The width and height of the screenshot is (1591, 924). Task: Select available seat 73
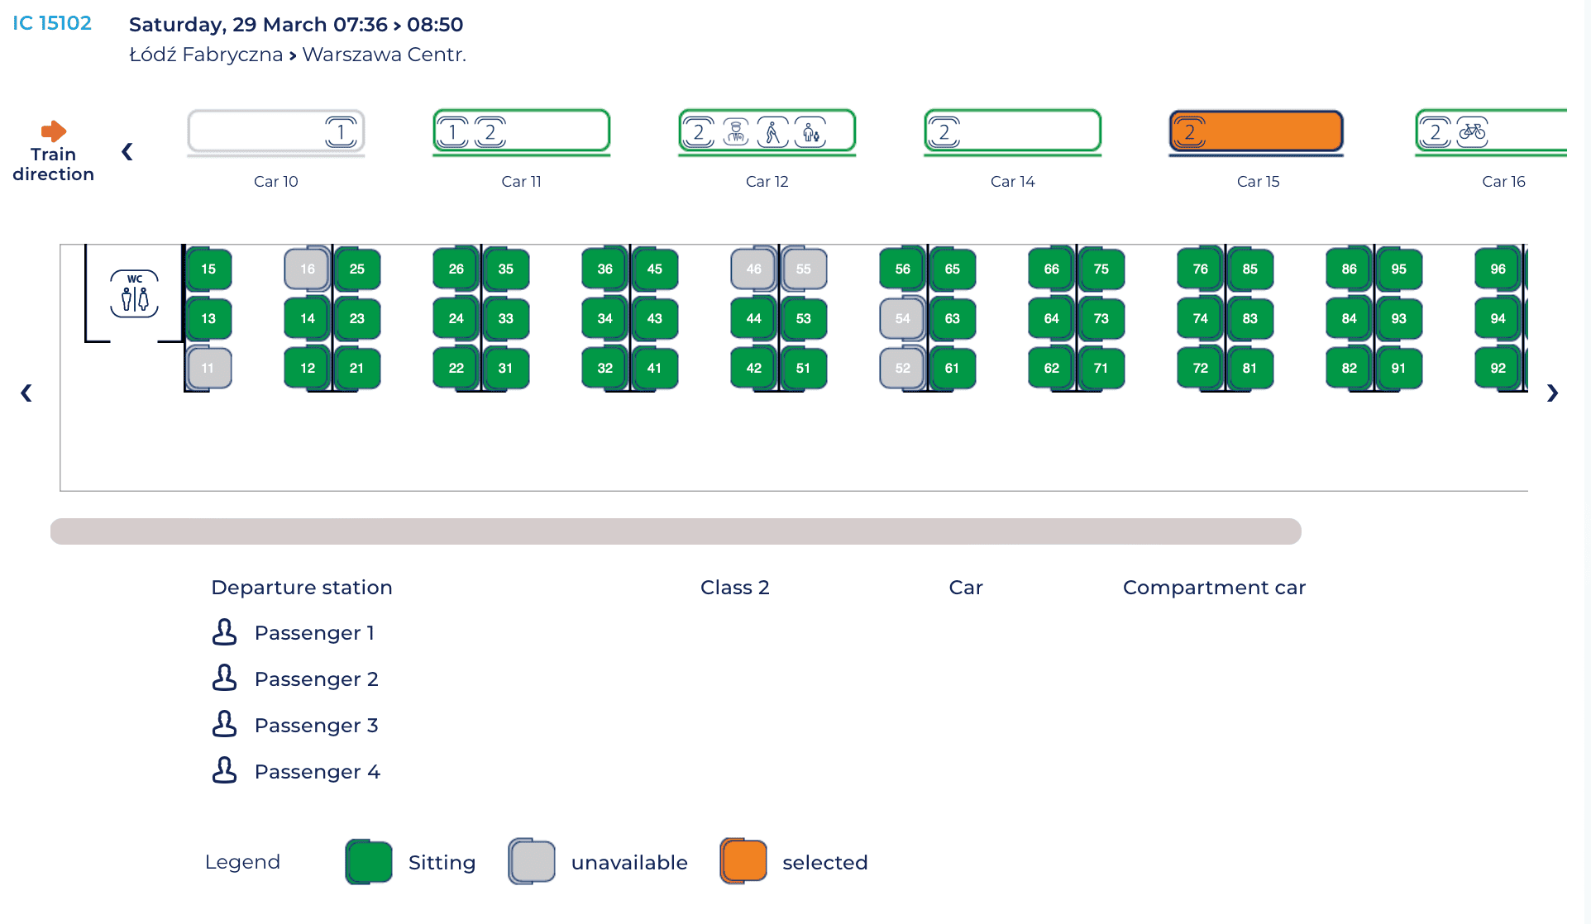(1101, 318)
